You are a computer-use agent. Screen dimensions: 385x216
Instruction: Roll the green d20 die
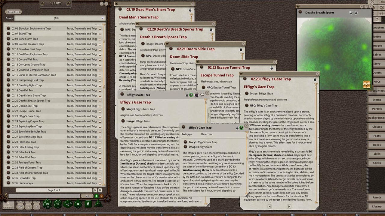coord(47,205)
